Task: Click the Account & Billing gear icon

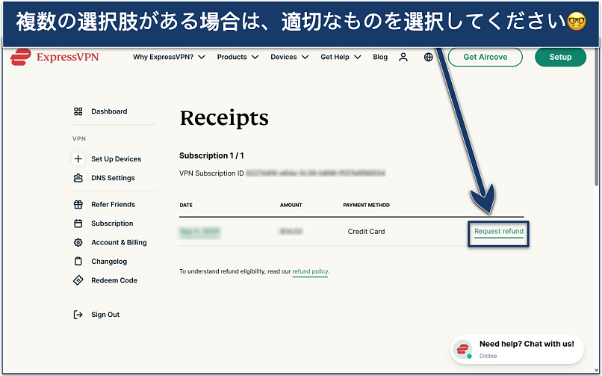Action: [78, 242]
